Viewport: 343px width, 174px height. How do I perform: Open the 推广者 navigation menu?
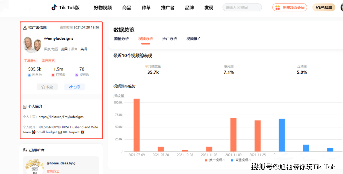point(167,8)
